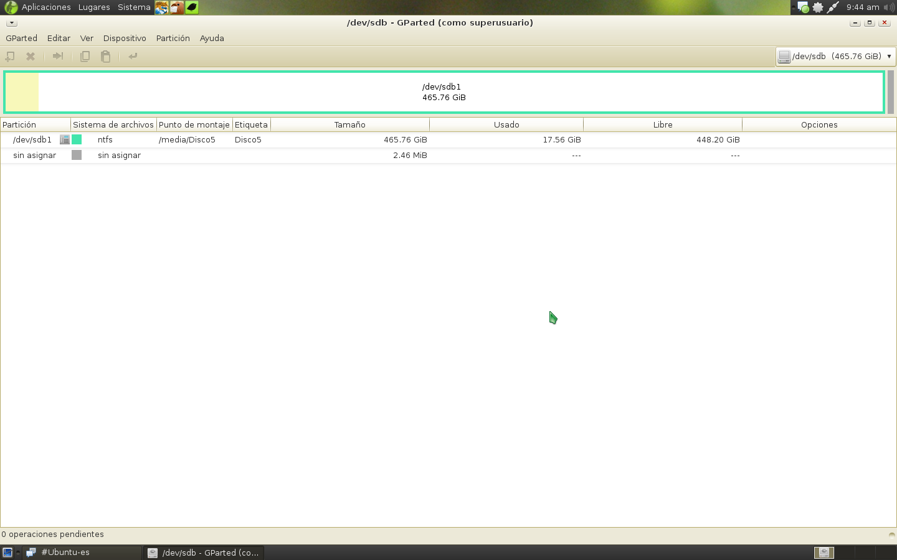Click the Libre column header

(663, 124)
